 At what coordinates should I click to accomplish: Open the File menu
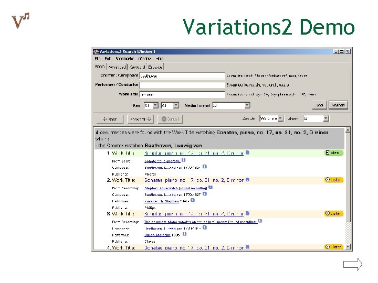98,59
